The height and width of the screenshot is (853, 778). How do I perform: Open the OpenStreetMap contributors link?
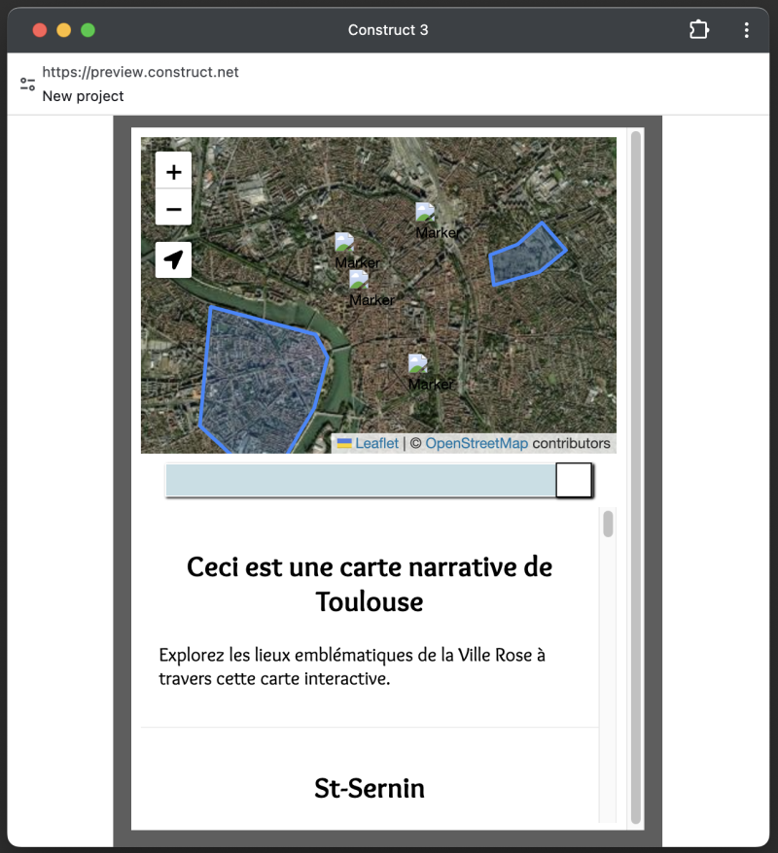(x=477, y=443)
